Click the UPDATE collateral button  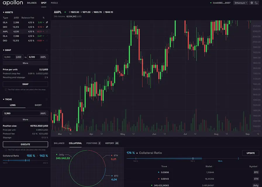(x=251, y=153)
